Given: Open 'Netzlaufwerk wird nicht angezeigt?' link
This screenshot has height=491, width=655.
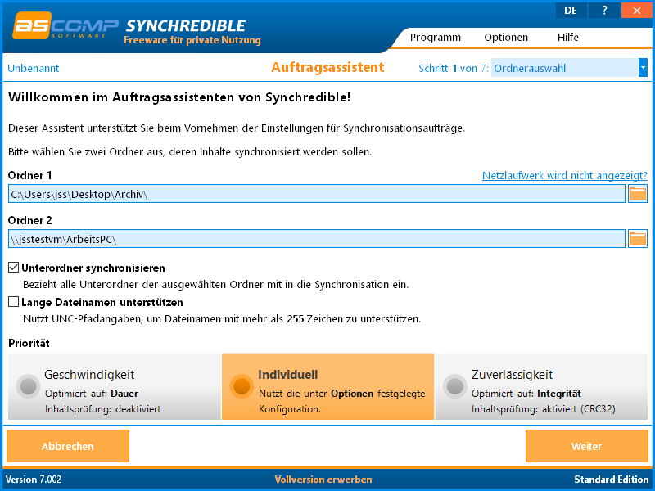Looking at the screenshot, I should click(565, 175).
